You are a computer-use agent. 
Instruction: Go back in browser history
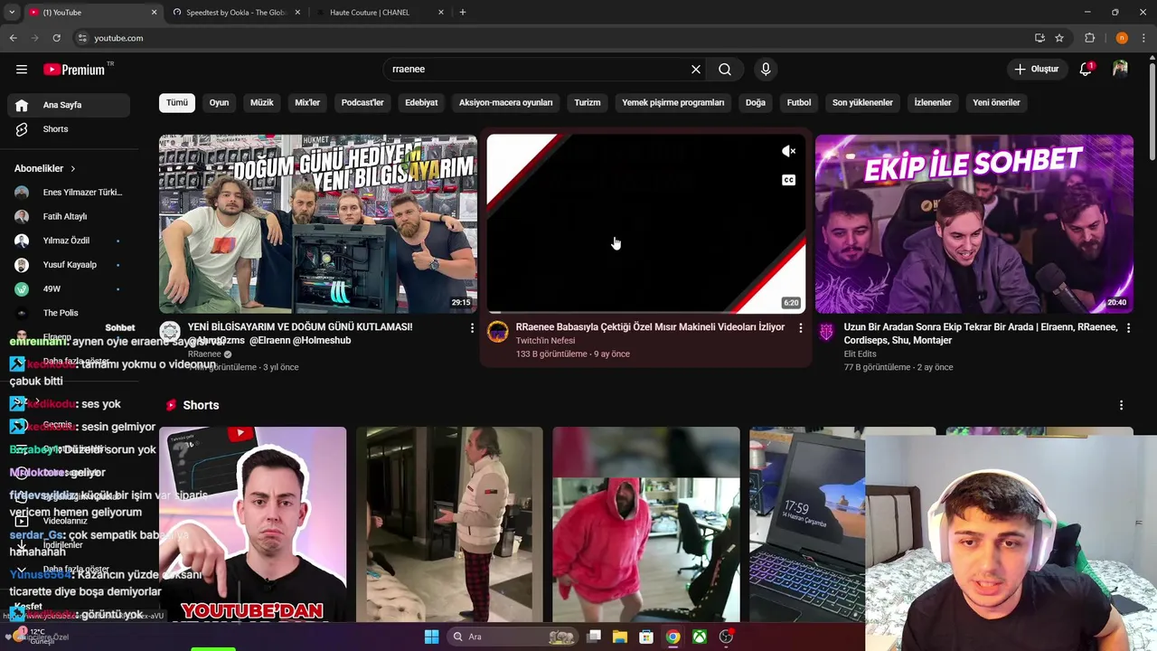tap(13, 38)
